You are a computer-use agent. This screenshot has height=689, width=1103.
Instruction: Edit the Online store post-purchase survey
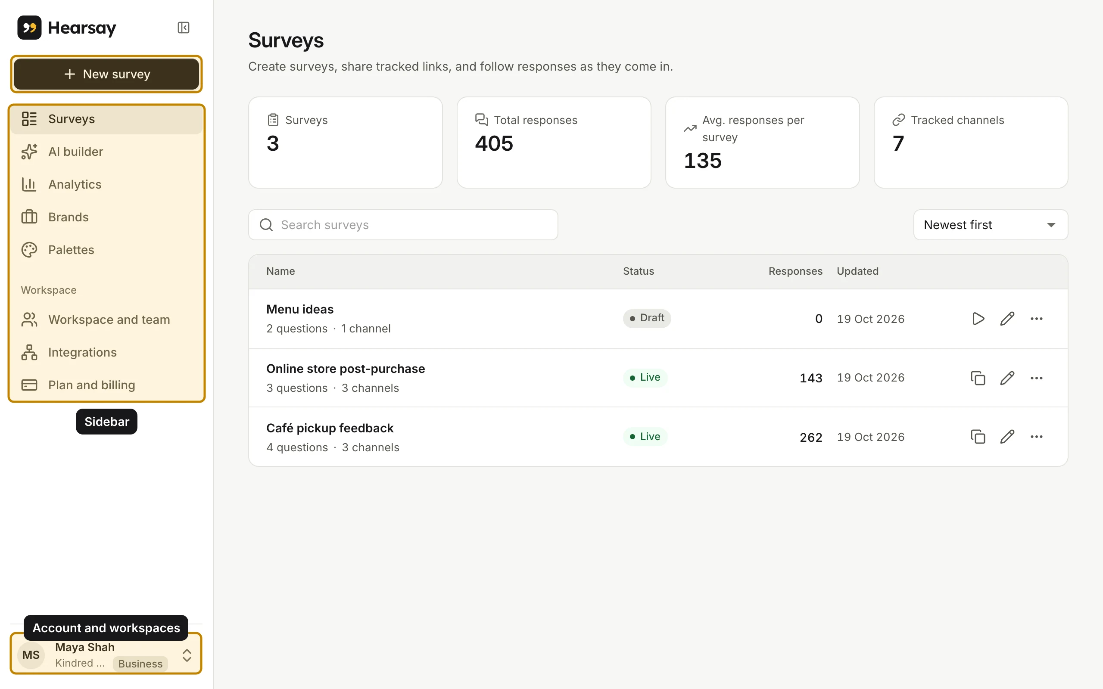click(x=1007, y=378)
